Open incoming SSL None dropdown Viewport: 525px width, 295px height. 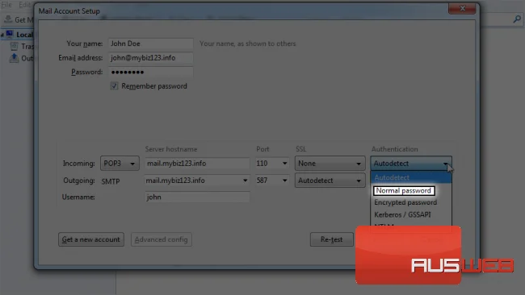point(330,164)
